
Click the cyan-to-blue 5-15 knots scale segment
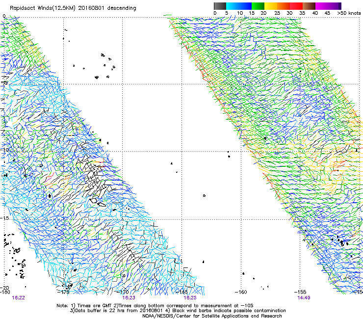[239, 6]
